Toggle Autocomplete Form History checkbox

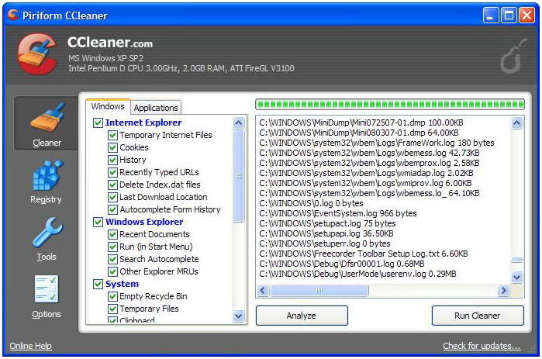112,209
